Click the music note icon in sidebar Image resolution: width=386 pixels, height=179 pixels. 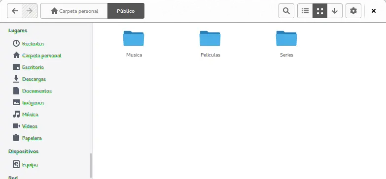(x=16, y=114)
